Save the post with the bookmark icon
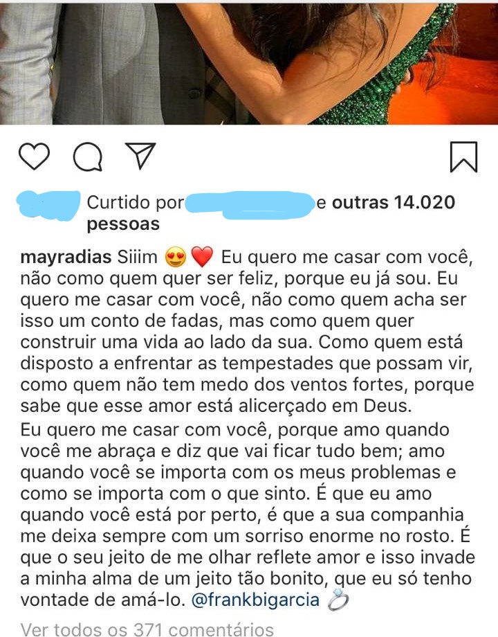The image size is (498, 637). (x=463, y=157)
